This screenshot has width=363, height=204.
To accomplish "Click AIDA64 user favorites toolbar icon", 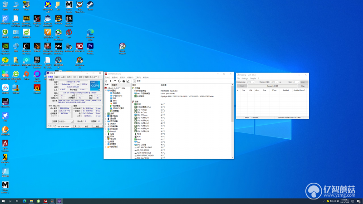I will click(123, 81).
